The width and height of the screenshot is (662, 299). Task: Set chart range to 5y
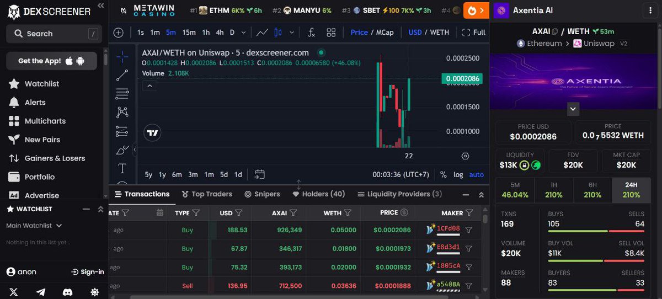click(x=148, y=175)
